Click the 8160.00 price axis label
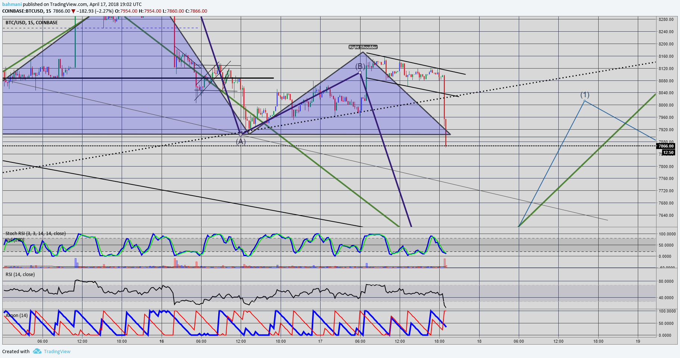This screenshot has height=358, width=680. pyautogui.click(x=666, y=56)
